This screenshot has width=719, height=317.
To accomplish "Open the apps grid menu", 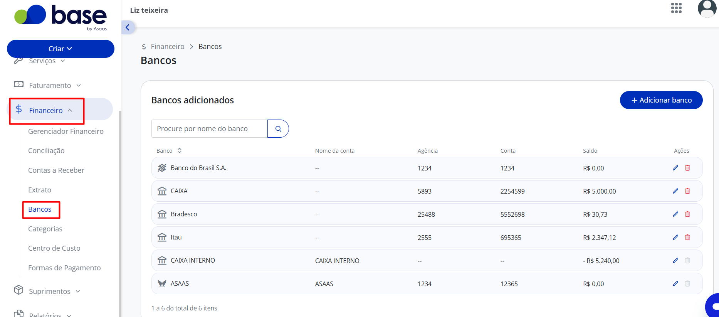I will (676, 8).
